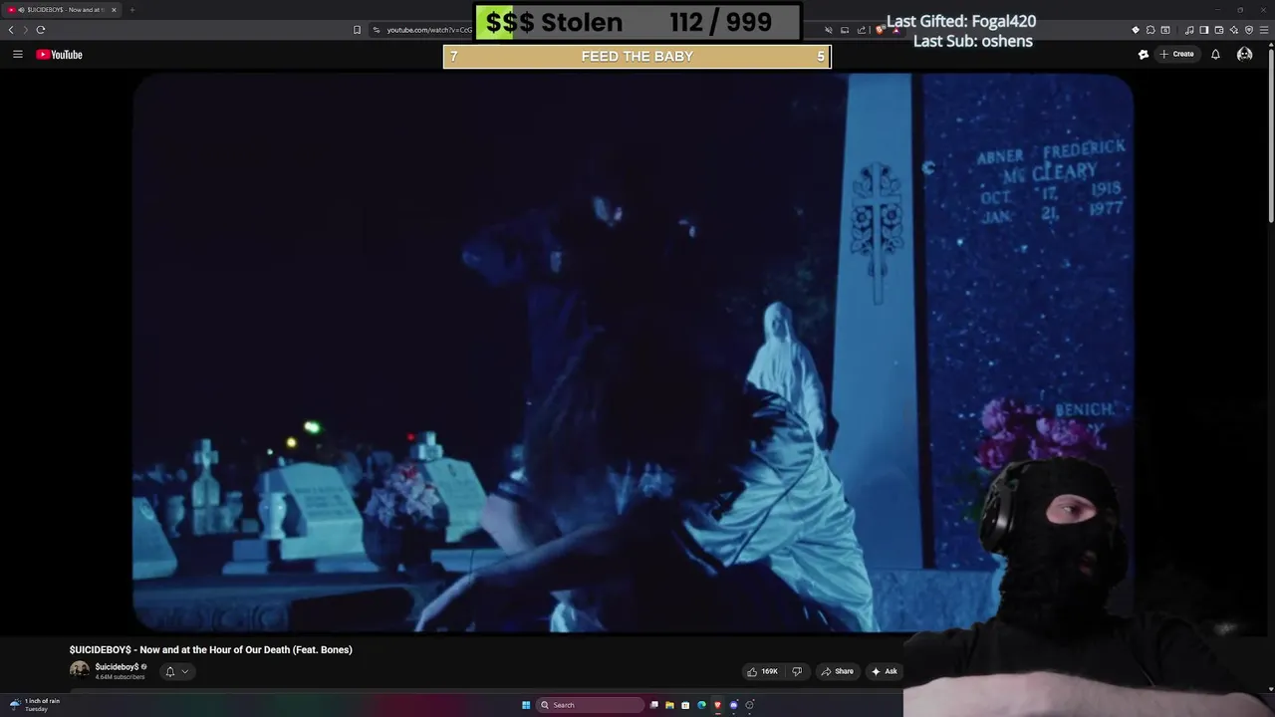Viewport: 1275px width, 717px height.
Task: Bookmark this page with the bookmark icon
Action: [357, 30]
